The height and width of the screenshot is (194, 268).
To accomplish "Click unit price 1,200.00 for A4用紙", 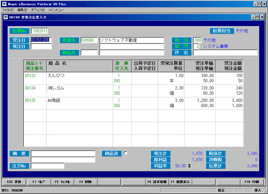I will tap(206, 100).
